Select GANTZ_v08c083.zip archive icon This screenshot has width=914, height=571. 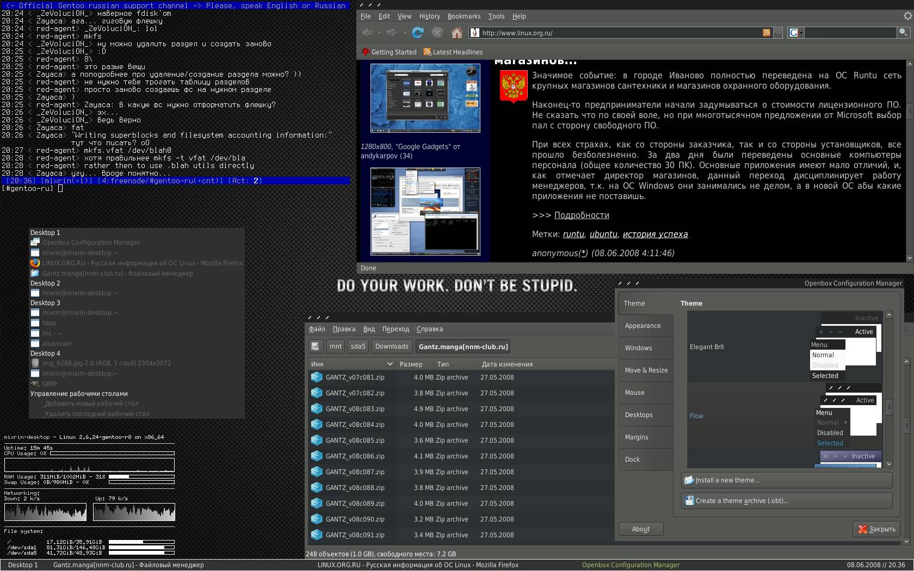(x=317, y=409)
